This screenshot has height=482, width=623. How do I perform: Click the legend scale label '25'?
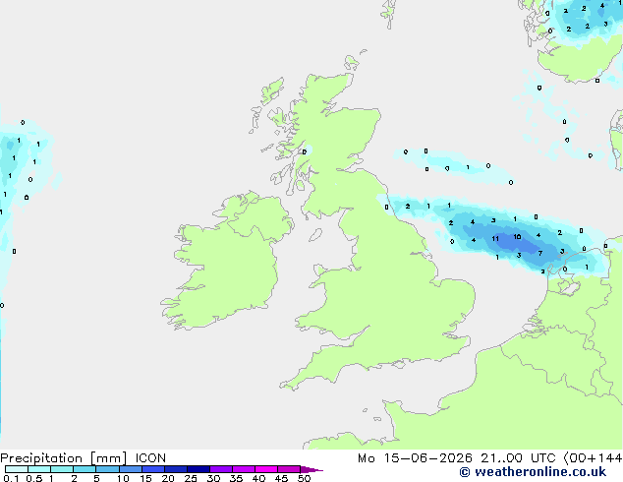(x=191, y=478)
